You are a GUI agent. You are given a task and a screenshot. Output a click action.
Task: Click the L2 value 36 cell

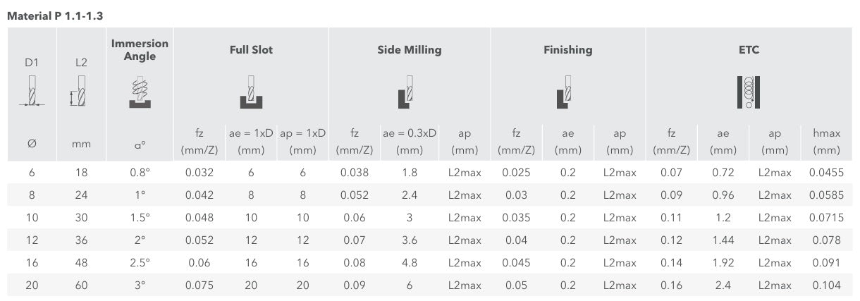pos(81,240)
